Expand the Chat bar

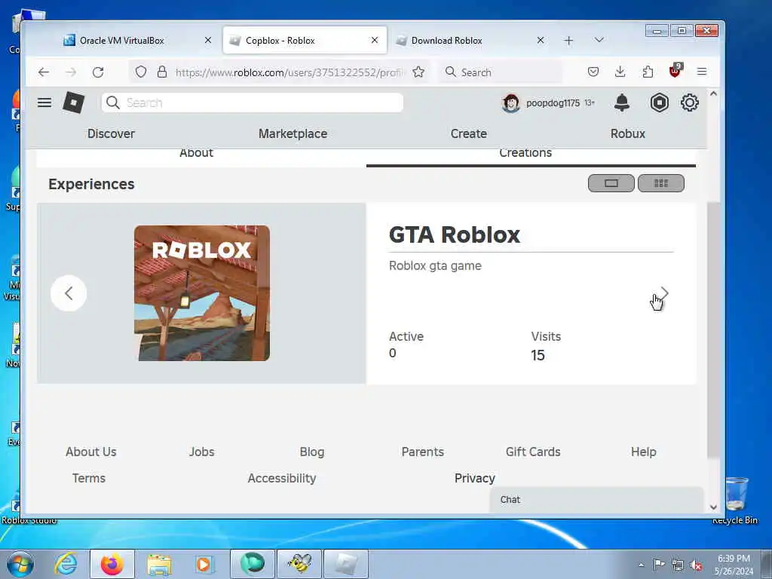tap(596, 499)
